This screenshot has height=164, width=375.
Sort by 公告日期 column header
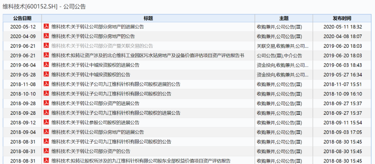pos(22,18)
